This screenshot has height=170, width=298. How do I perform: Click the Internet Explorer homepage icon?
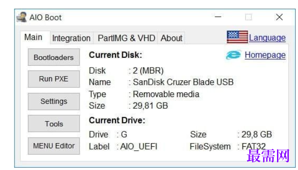click(x=234, y=55)
